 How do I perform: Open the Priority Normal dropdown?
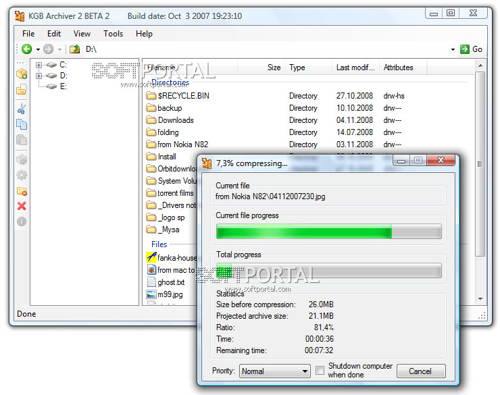point(274,371)
